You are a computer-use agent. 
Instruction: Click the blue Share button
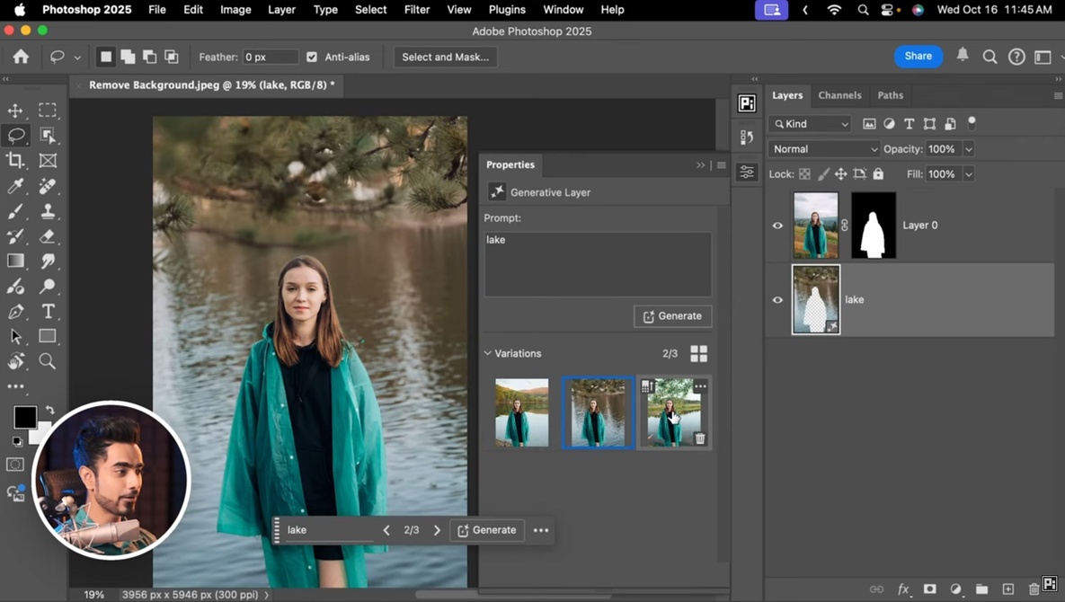[x=918, y=56]
